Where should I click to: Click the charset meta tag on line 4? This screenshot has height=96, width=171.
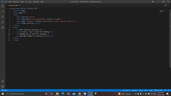[26, 17]
